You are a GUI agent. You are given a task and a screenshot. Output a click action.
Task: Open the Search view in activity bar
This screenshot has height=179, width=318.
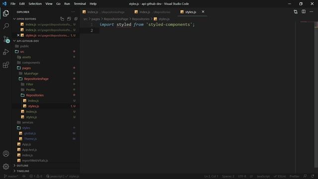[6, 26]
